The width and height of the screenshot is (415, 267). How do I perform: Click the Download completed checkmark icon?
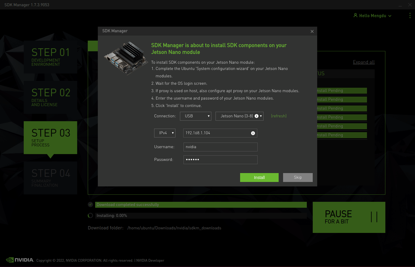pos(90,204)
